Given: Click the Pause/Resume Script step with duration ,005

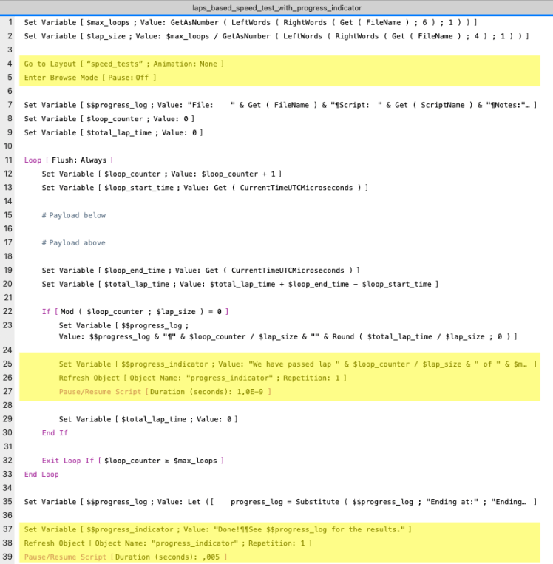Looking at the screenshot, I should [x=126, y=555].
